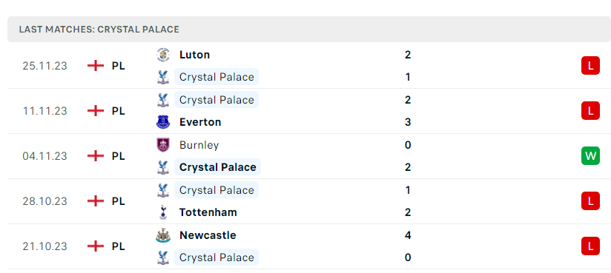Click red L badge for Newcastle match
This screenshot has height=273, width=611.
coord(590,246)
